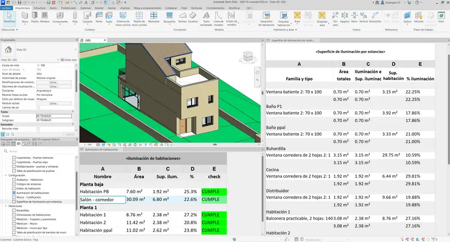450x242 pixels.
Task: Toggle the Camino de sol checkbox
Action: (x=38, y=108)
